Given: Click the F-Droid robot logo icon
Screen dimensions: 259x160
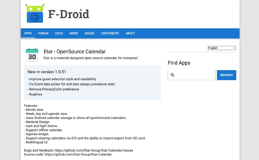Looking at the screenshot, I should (x=35, y=13).
